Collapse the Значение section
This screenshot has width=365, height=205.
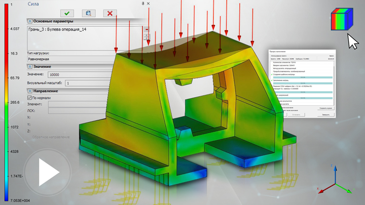[x=29, y=66]
